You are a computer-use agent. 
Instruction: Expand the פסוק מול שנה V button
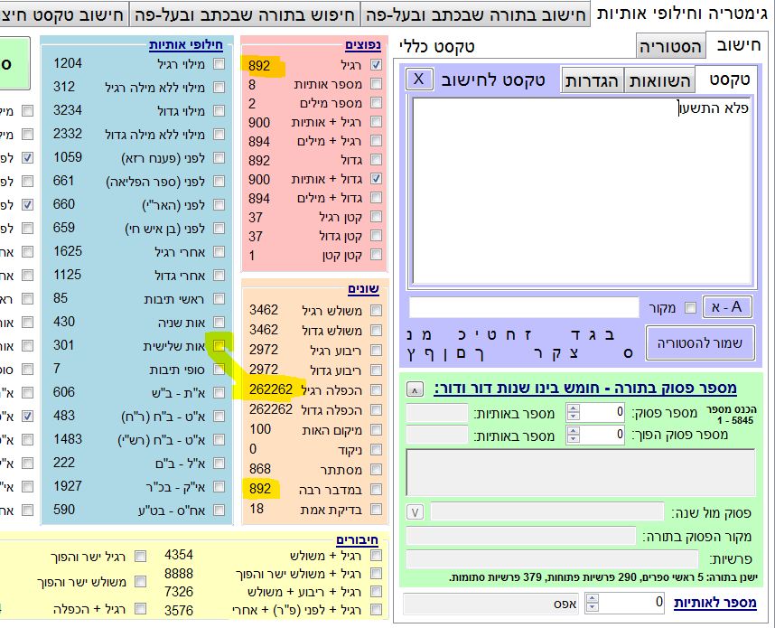click(415, 512)
